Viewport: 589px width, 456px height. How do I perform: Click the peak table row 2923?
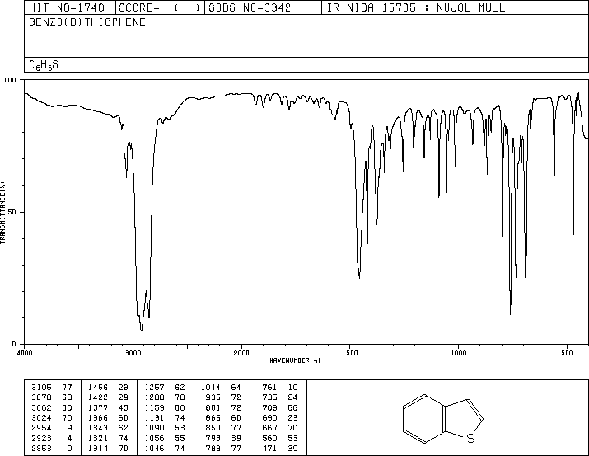tap(52, 439)
